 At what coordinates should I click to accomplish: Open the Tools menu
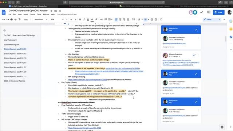click(x=39, y=15)
